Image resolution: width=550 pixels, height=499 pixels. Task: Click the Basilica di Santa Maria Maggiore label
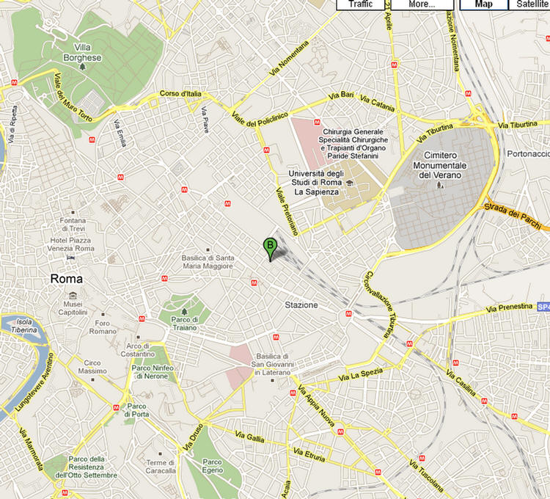pyautogui.click(x=208, y=262)
